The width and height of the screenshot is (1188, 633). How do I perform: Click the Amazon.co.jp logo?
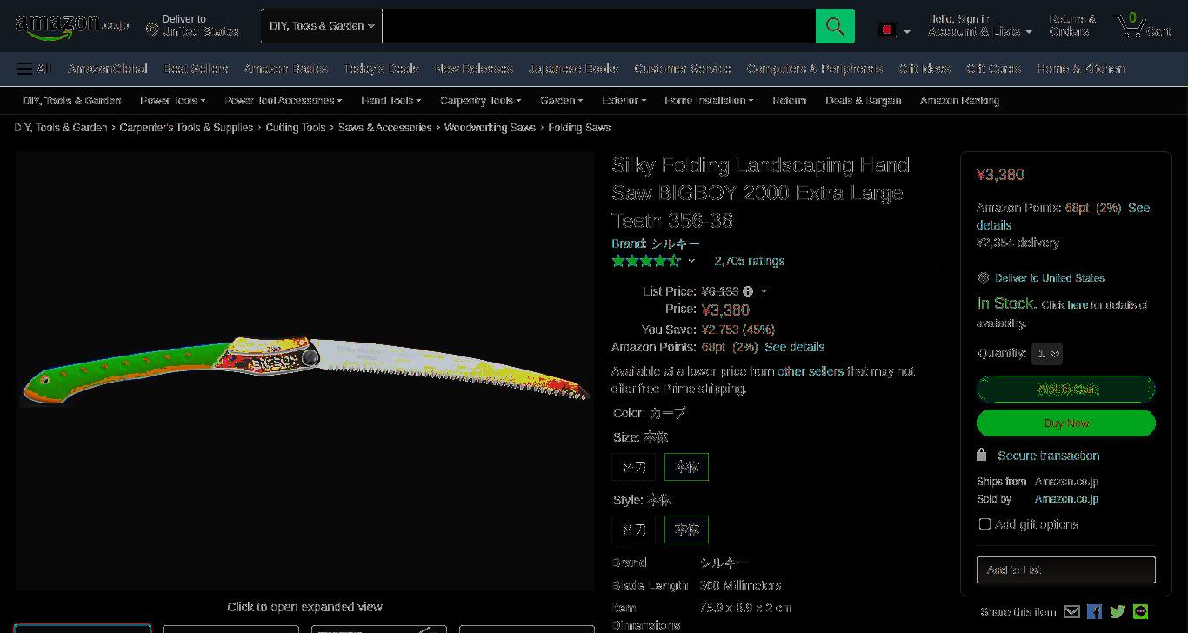pyautogui.click(x=71, y=26)
